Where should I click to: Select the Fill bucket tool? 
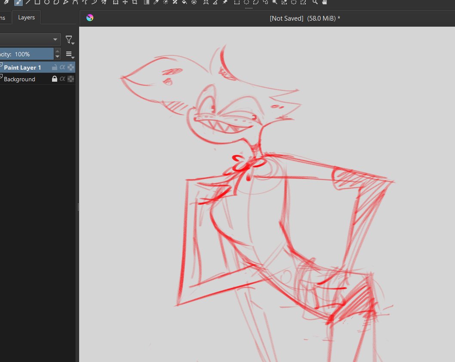pos(184,2)
